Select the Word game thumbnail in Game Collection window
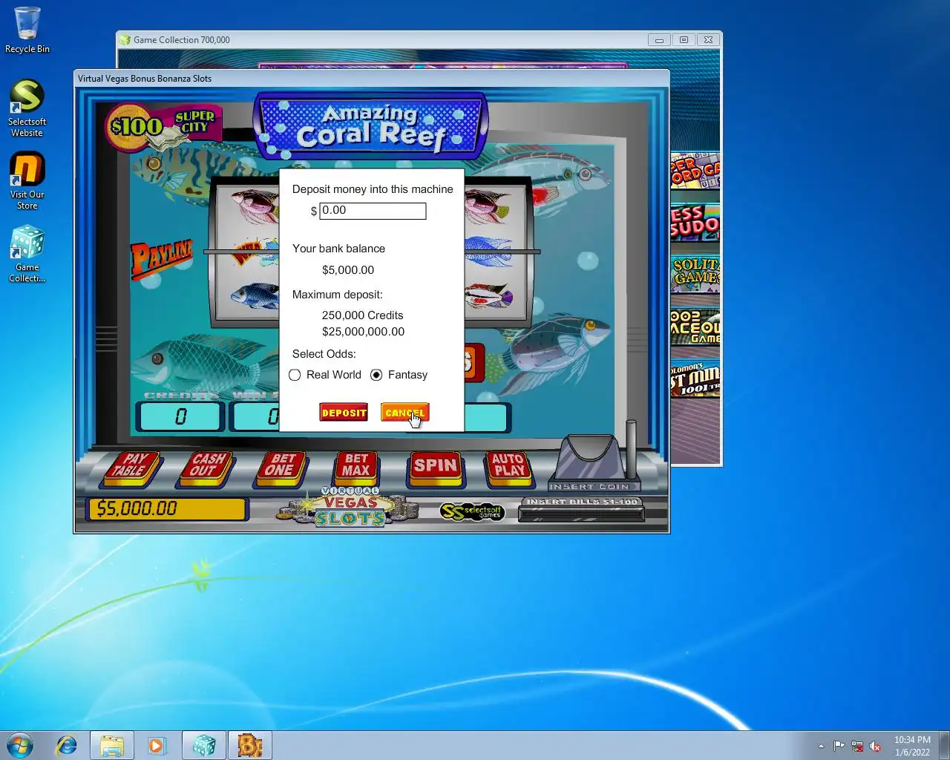The image size is (950, 760). 695,171
